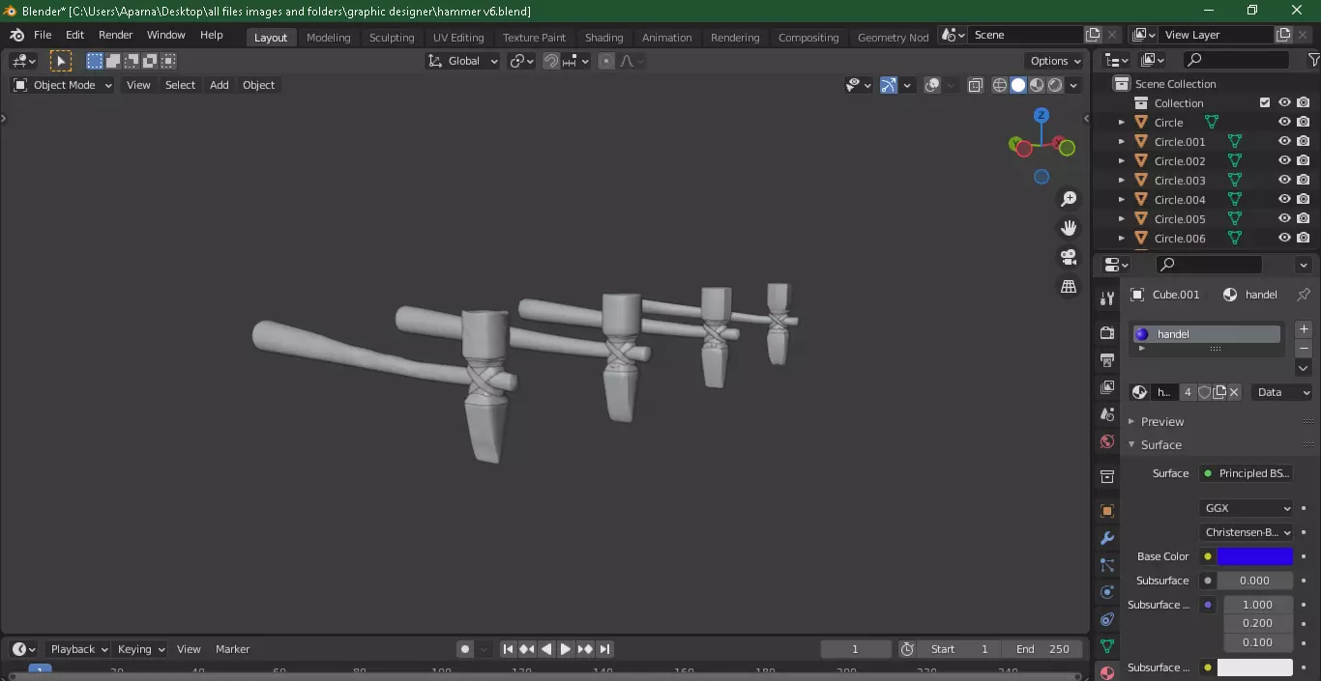Open the Particles properties tab
The height and width of the screenshot is (681, 1321).
[1107, 565]
